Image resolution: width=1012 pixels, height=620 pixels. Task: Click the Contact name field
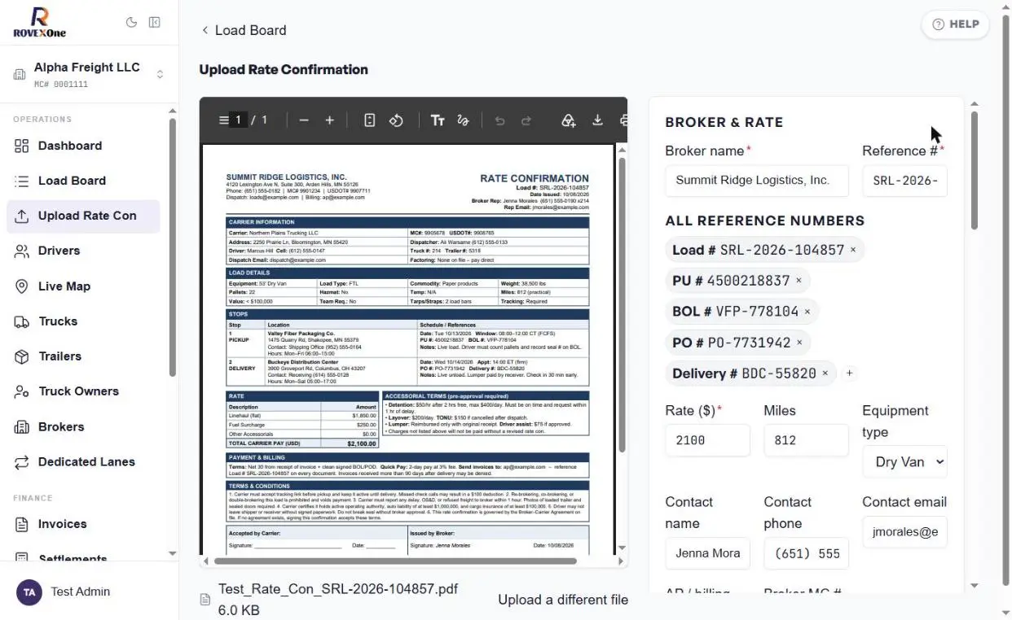click(707, 553)
